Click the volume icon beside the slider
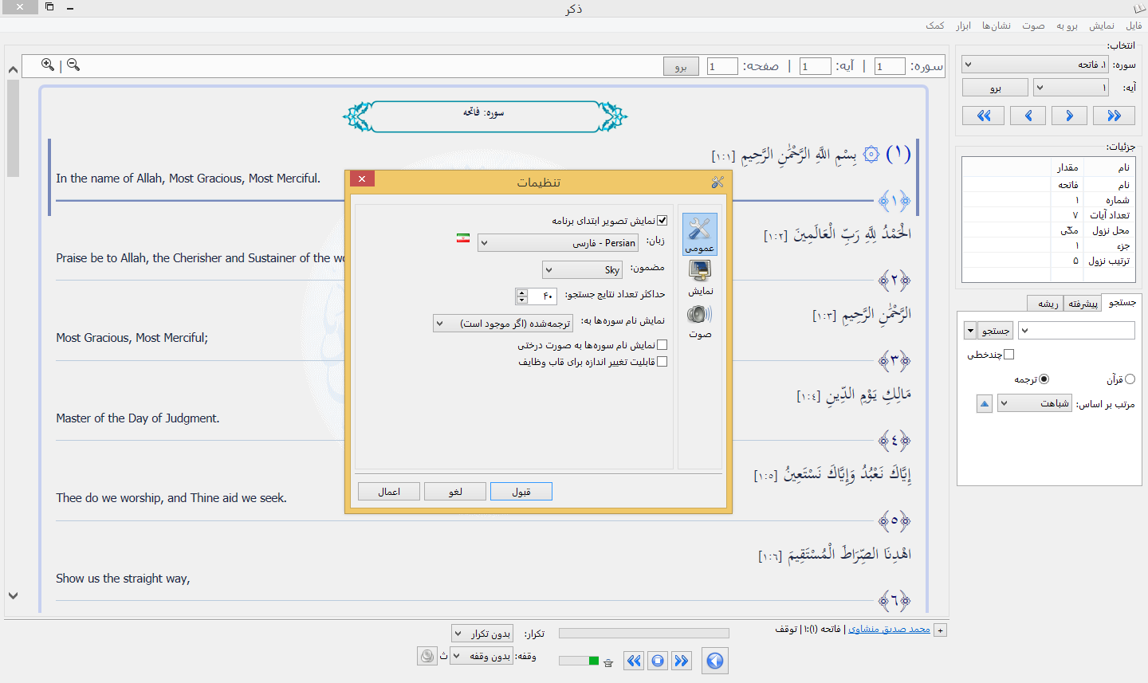The width and height of the screenshot is (1148, 683). click(608, 662)
